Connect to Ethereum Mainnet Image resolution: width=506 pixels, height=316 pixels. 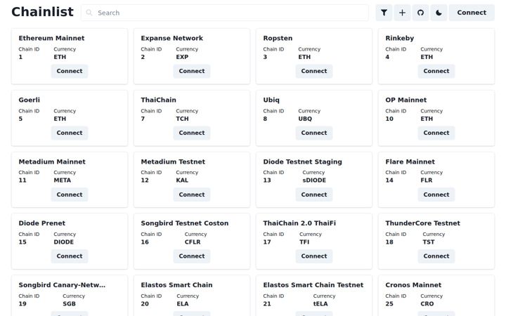point(70,71)
